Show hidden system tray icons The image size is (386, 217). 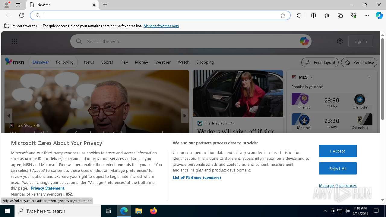pyautogui.click(x=325, y=211)
